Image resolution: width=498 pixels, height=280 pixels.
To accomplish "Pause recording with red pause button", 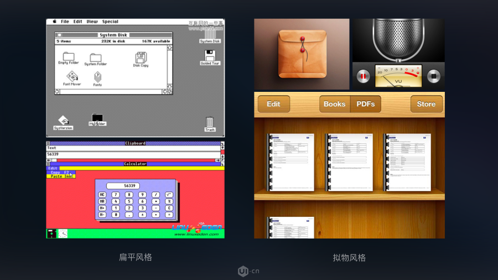I will [x=363, y=76].
